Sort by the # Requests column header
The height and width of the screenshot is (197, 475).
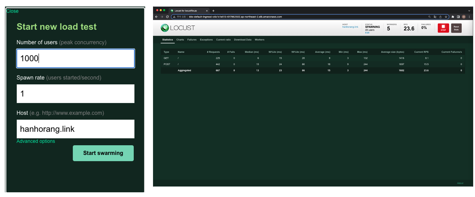213,52
